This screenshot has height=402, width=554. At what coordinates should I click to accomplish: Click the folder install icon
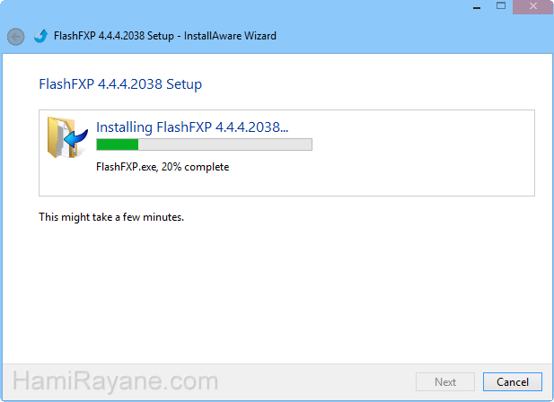tap(67, 137)
